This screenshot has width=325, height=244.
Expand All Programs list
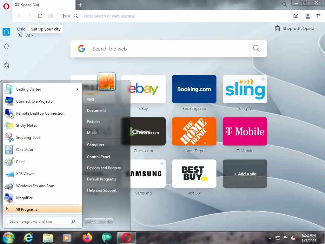[x=43, y=209]
